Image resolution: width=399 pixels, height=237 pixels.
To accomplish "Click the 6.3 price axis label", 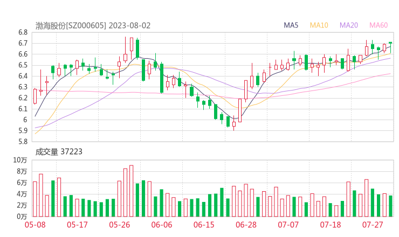I will pos(23,87).
